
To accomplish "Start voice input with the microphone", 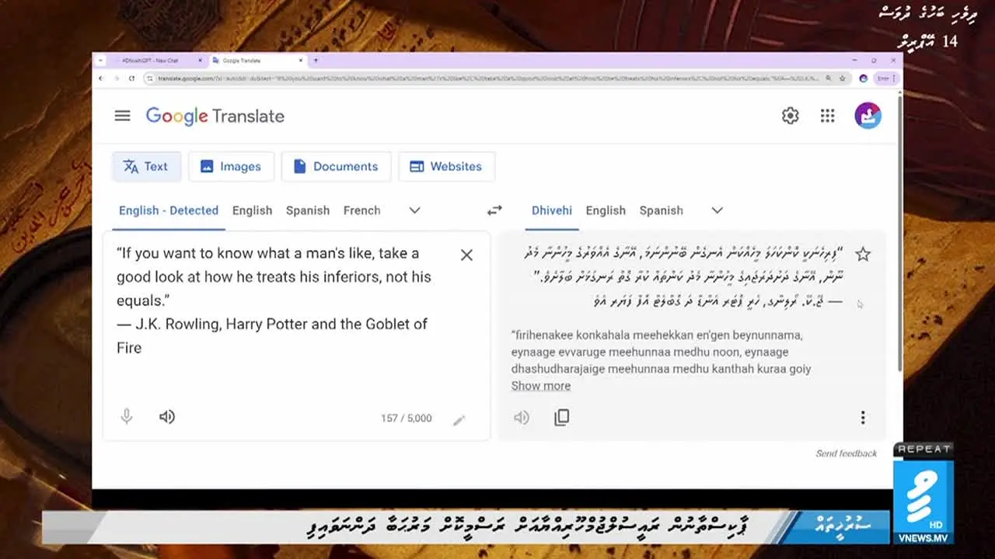I will [127, 417].
